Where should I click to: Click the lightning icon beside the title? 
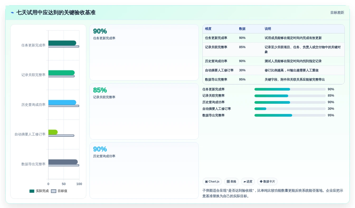[x=12, y=13]
